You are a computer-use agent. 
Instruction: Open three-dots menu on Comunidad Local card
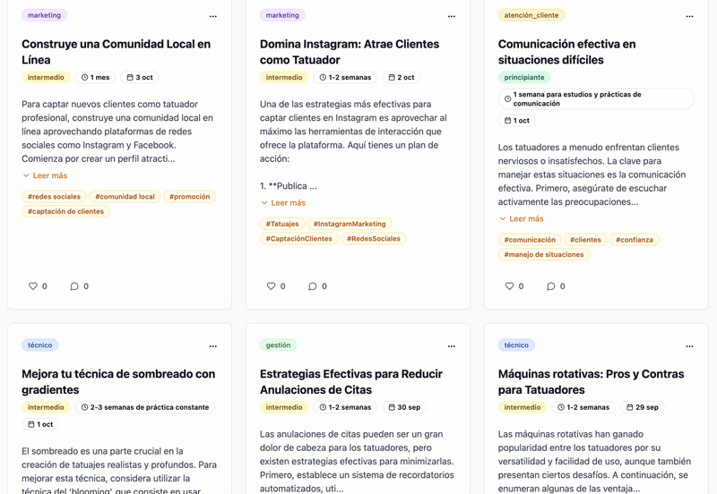pyautogui.click(x=213, y=16)
